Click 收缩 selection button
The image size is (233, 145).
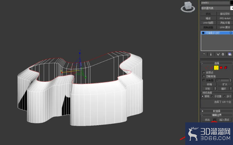pyautogui.click(x=209, y=84)
